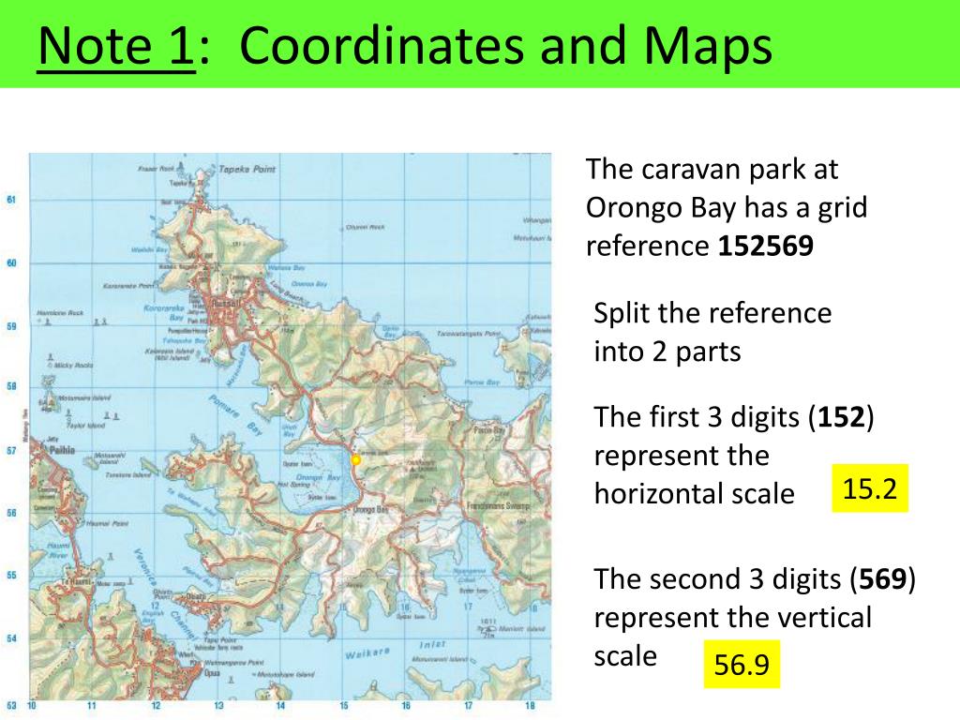Click the bold number 152 in parentheses
This screenshot has height=720, width=960.
pyautogui.click(x=841, y=417)
